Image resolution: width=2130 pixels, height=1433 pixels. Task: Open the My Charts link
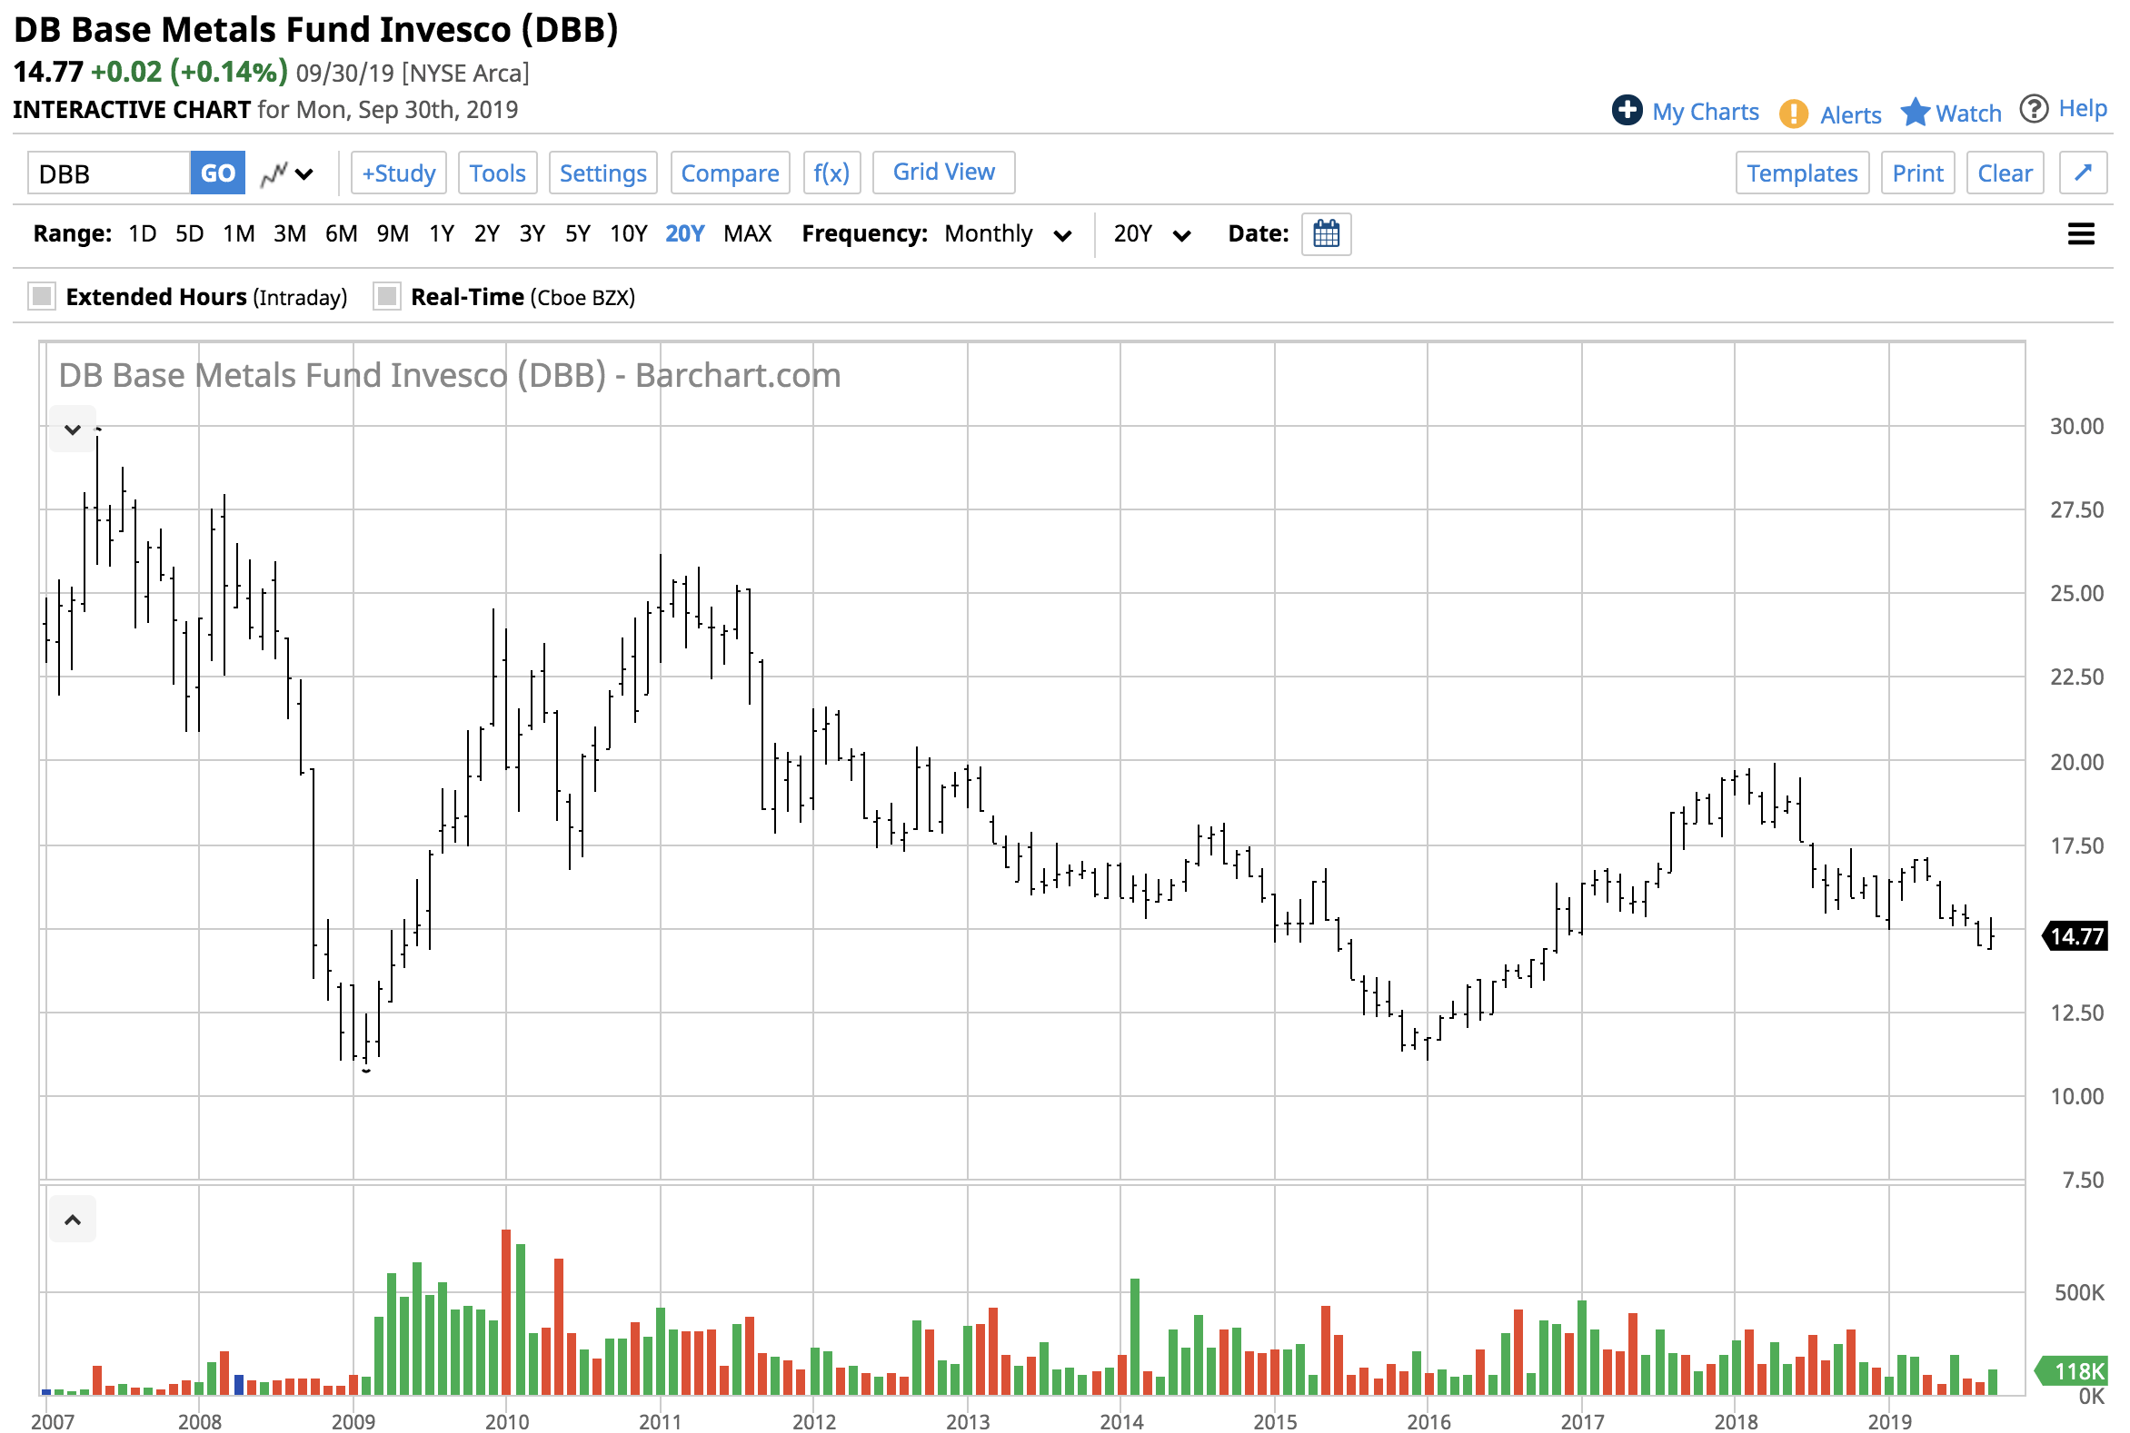(1705, 112)
